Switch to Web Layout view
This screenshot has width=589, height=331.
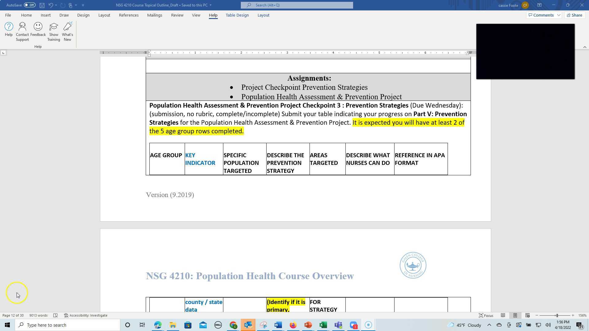(x=528, y=315)
